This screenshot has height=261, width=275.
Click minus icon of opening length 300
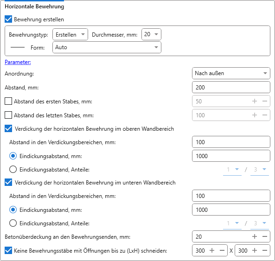[222, 250]
